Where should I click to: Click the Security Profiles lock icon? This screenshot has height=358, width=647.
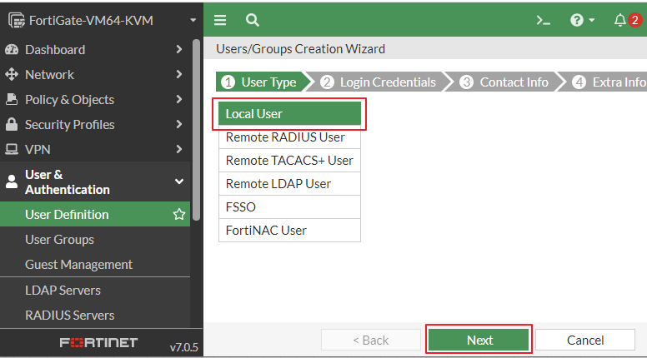pyautogui.click(x=12, y=124)
